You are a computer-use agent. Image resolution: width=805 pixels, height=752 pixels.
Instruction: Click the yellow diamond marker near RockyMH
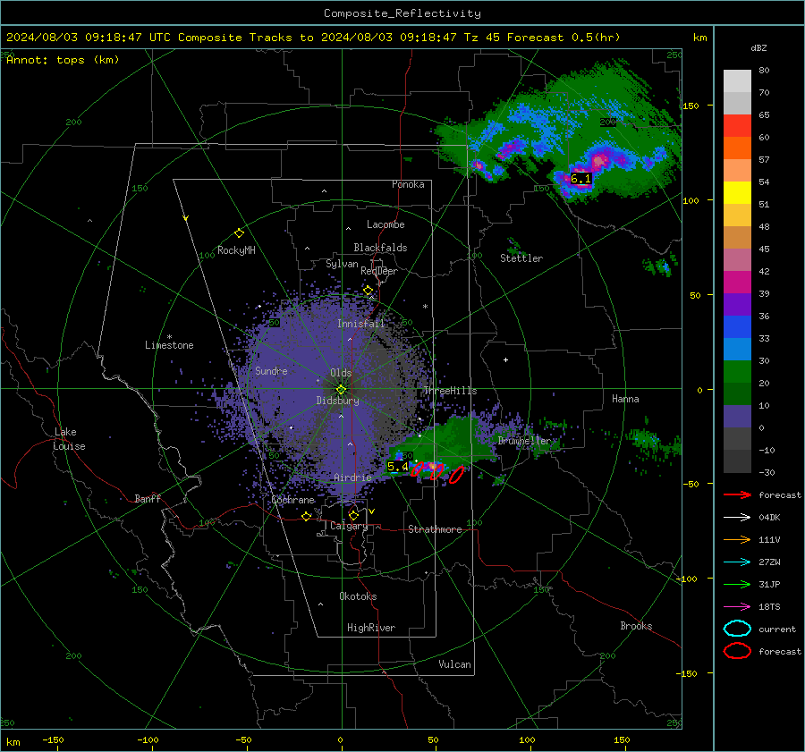tap(239, 233)
